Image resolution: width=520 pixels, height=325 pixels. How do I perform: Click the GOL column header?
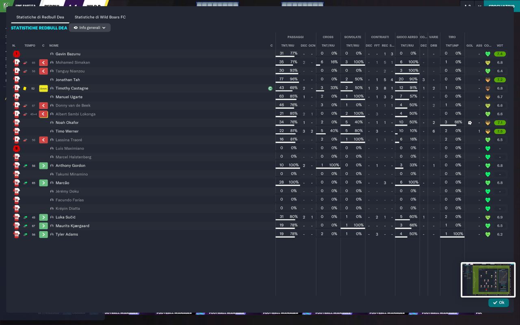click(x=470, y=45)
